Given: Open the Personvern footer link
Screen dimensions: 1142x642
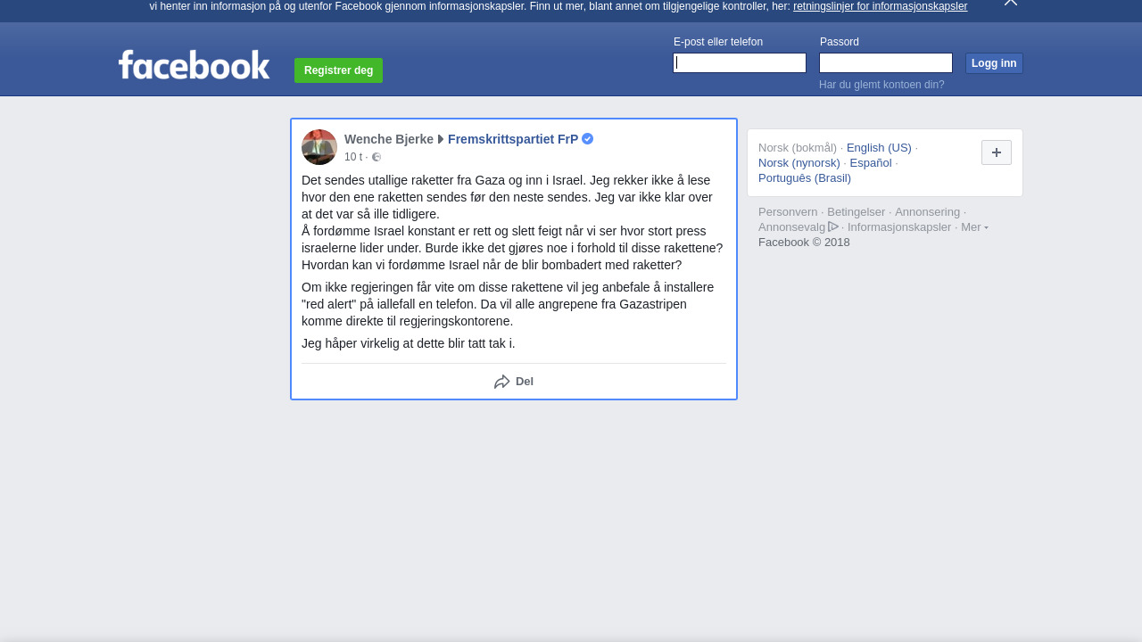Looking at the screenshot, I should pyautogui.click(x=788, y=212).
